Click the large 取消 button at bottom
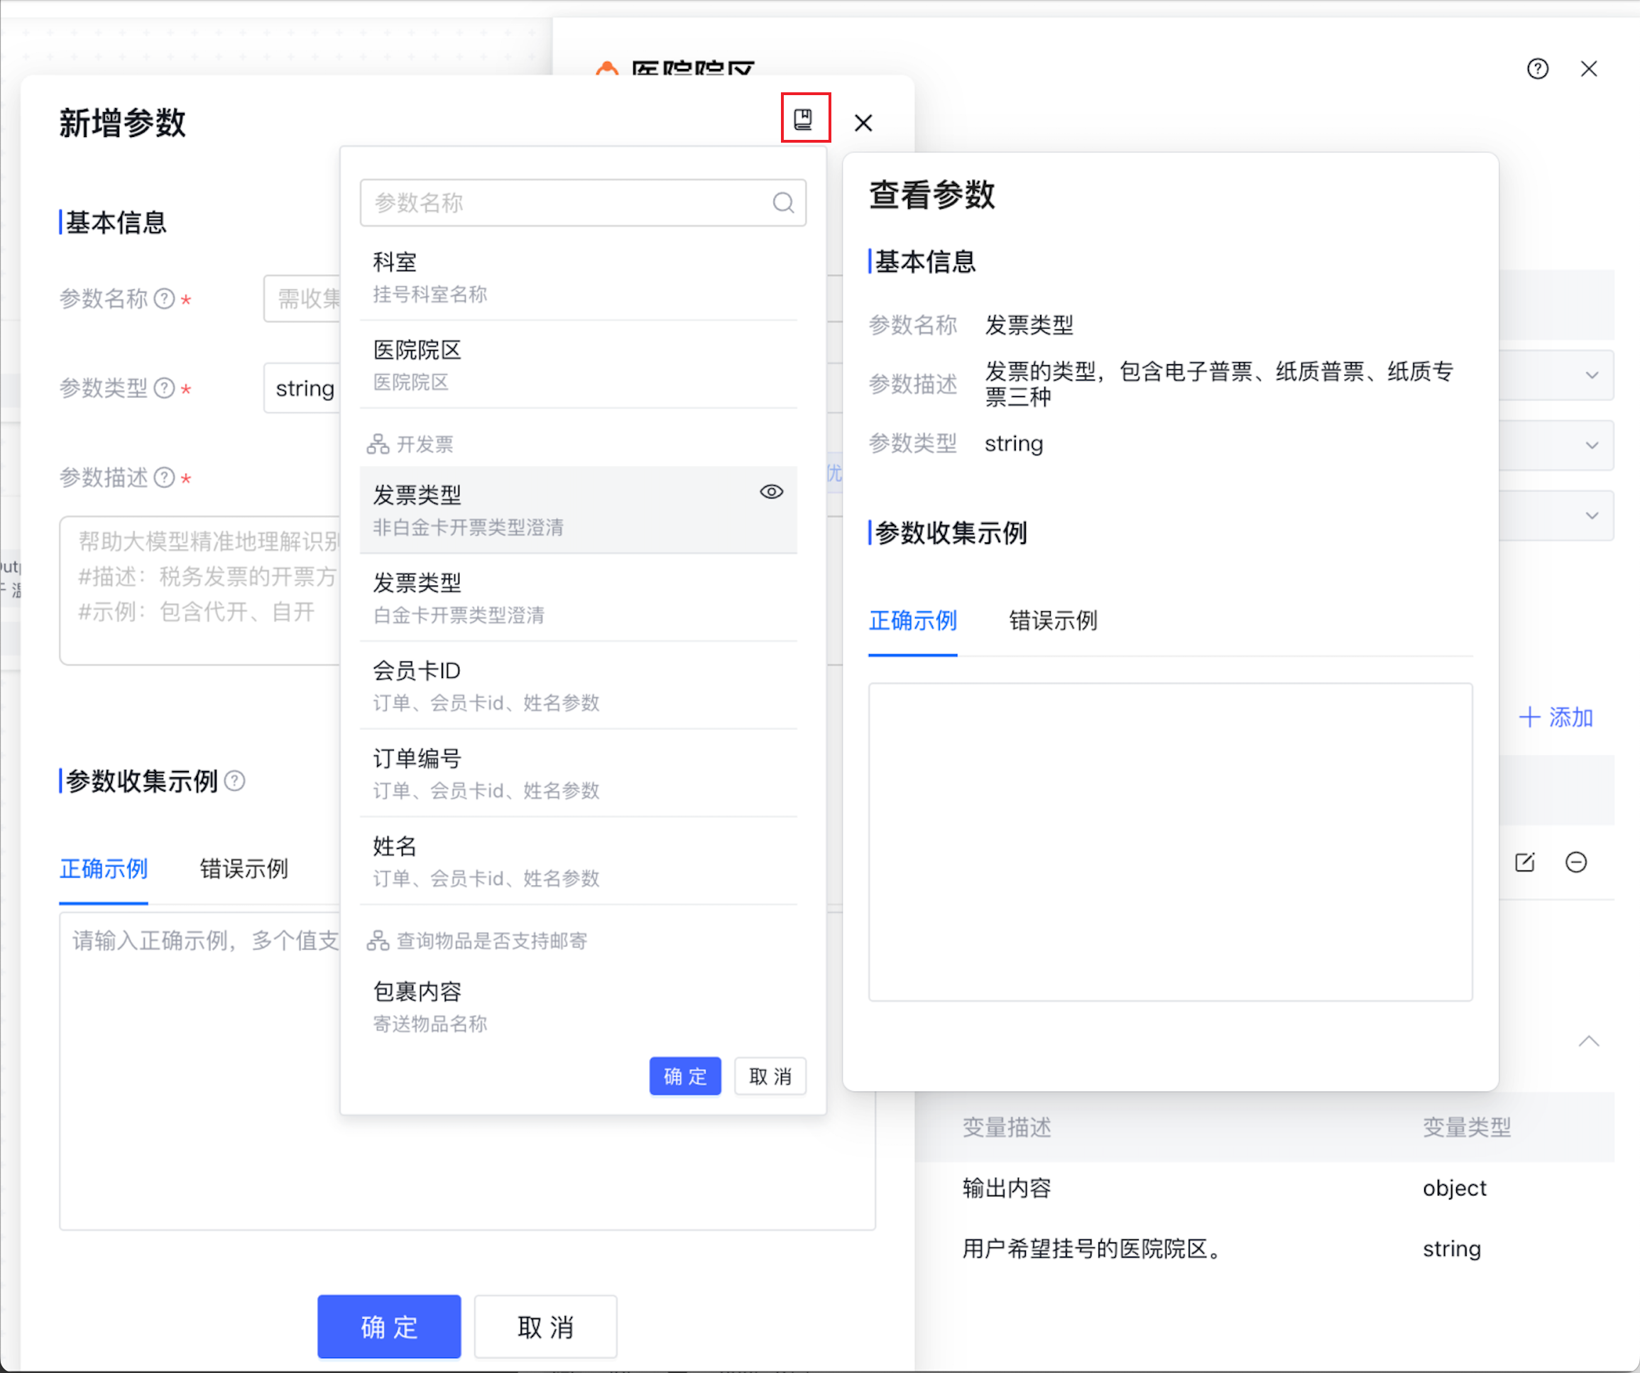The height and width of the screenshot is (1373, 1640). tap(545, 1327)
